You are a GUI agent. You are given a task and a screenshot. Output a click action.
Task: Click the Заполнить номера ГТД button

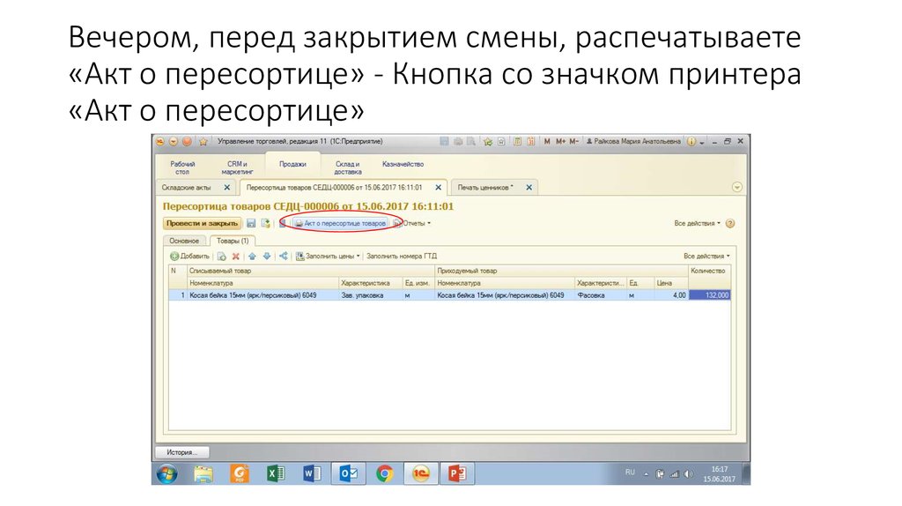[x=402, y=256]
